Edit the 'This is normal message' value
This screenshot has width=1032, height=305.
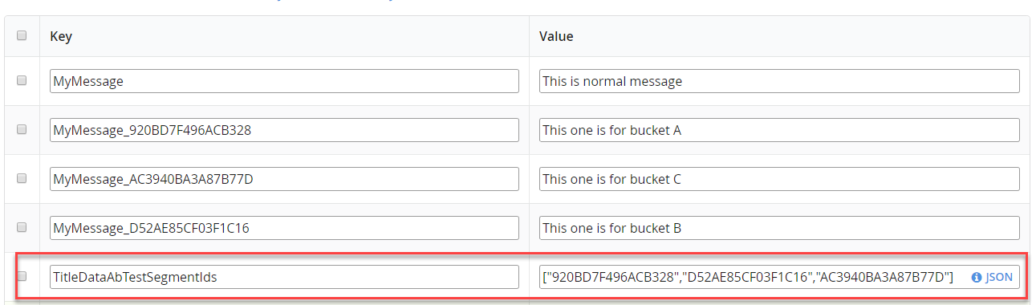[x=779, y=81]
